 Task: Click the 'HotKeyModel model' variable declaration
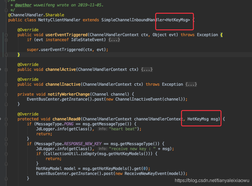(56, 169)
